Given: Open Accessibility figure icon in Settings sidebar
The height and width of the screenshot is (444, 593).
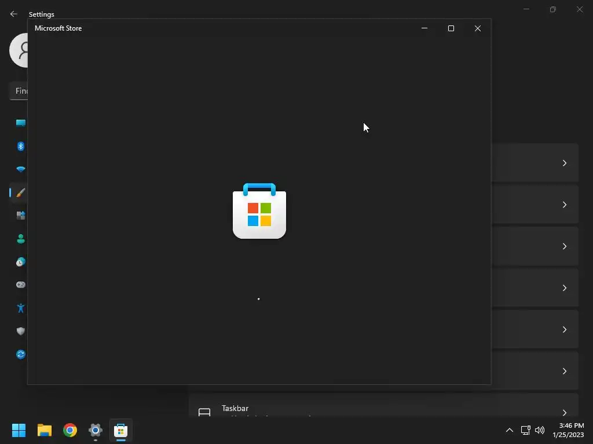Looking at the screenshot, I should (x=21, y=308).
